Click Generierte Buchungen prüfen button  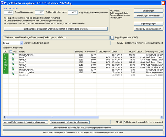[x=83, y=132]
